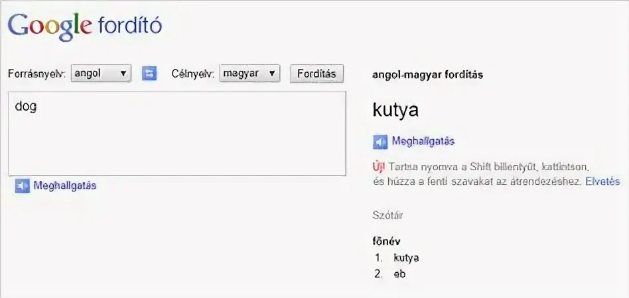
Task: Select dictionary entry 2, "eb"
Action: (x=399, y=273)
